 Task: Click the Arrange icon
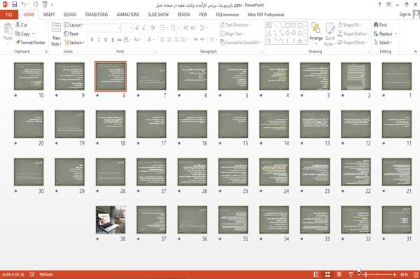(316, 34)
